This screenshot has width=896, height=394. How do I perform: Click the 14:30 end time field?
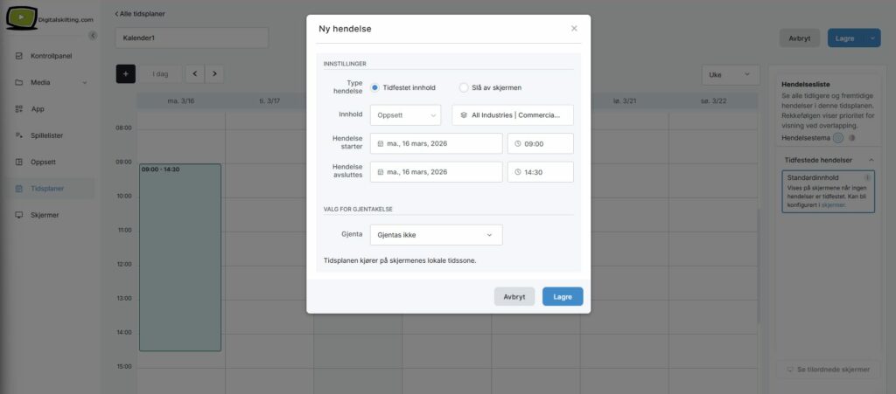pos(540,172)
